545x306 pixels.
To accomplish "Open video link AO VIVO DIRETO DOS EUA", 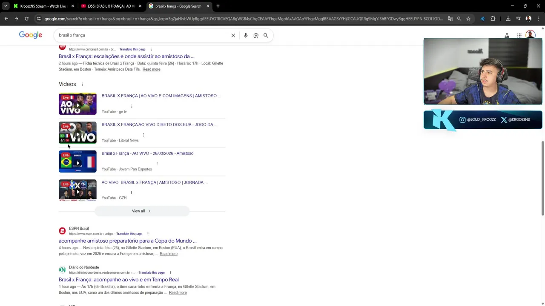I will [x=159, y=125].
